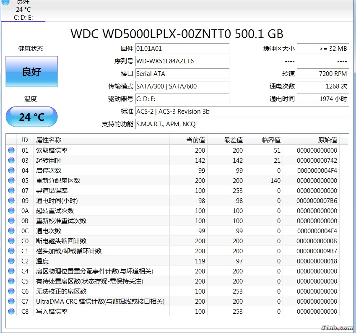Select the 磁头加载/卸载循环计数 attribute name
Viewport: 356px width, 333px height.
pos(69,251)
